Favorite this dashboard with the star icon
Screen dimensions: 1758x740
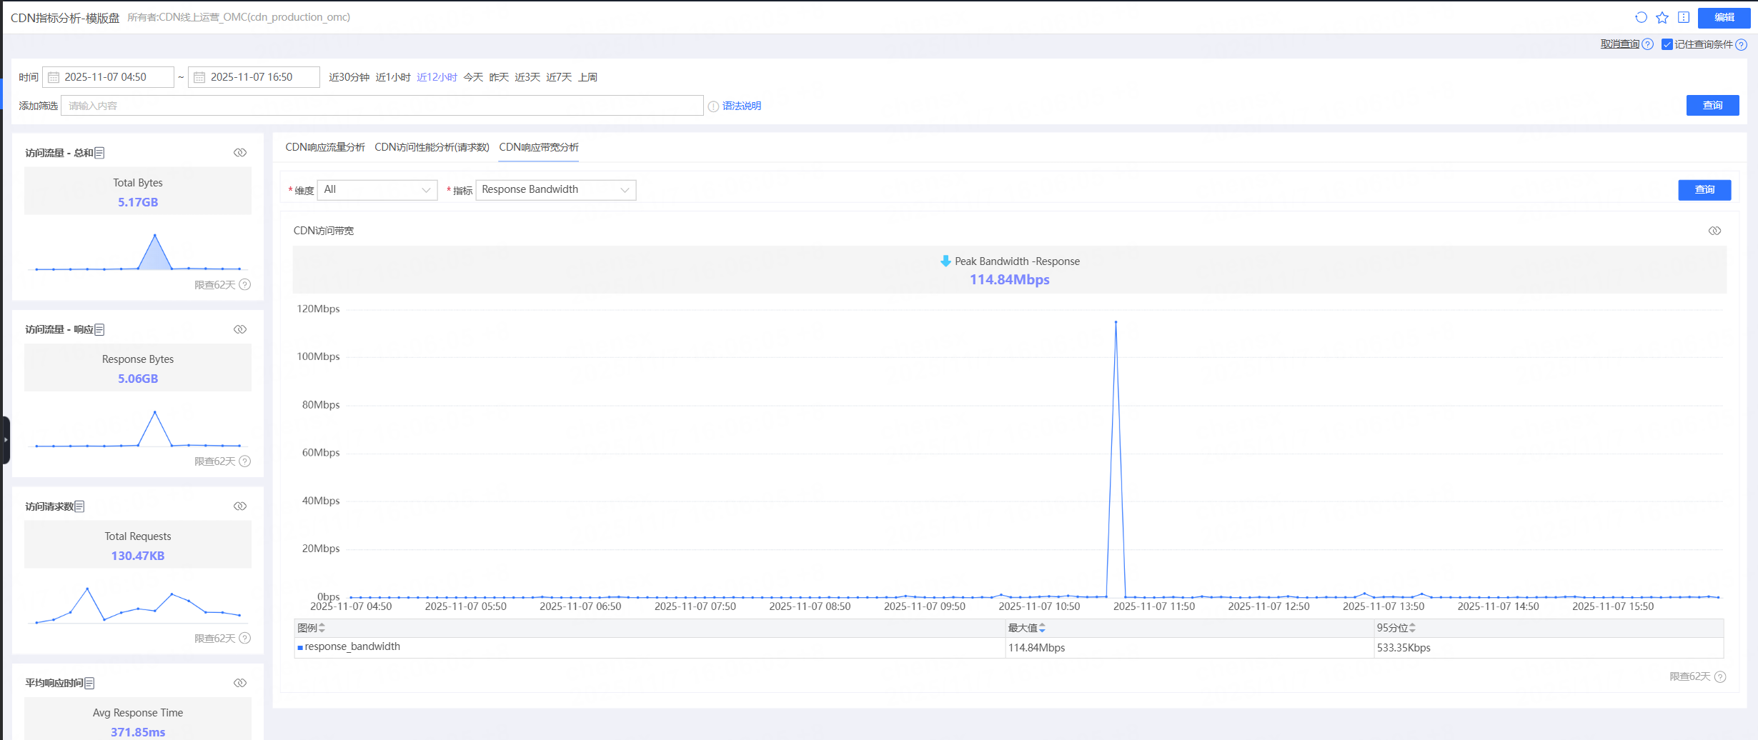click(1662, 17)
